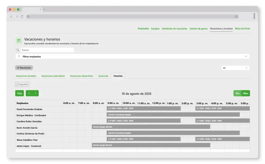Click the browser reload icon

(22, 17)
